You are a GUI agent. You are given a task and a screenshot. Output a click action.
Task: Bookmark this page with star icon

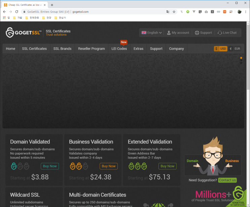[174, 12]
